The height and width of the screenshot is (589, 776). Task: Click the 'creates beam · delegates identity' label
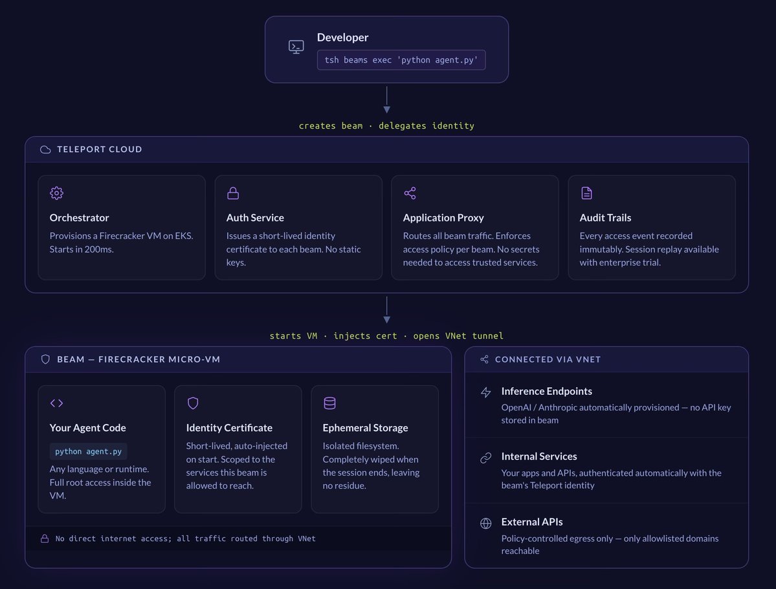[386, 126]
